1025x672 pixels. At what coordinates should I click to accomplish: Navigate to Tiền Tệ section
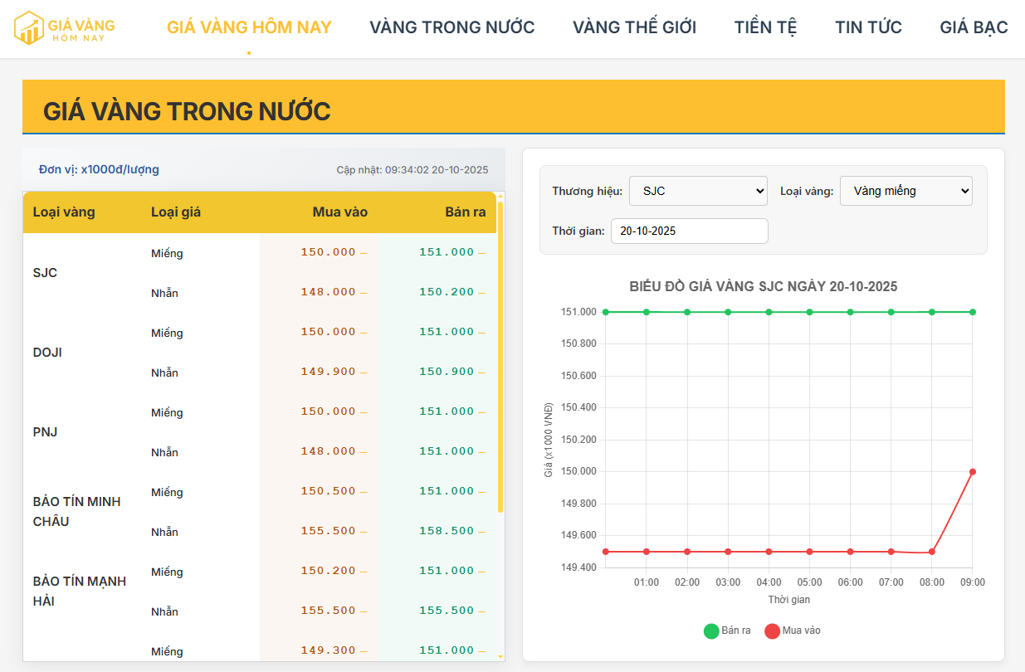coord(765,27)
